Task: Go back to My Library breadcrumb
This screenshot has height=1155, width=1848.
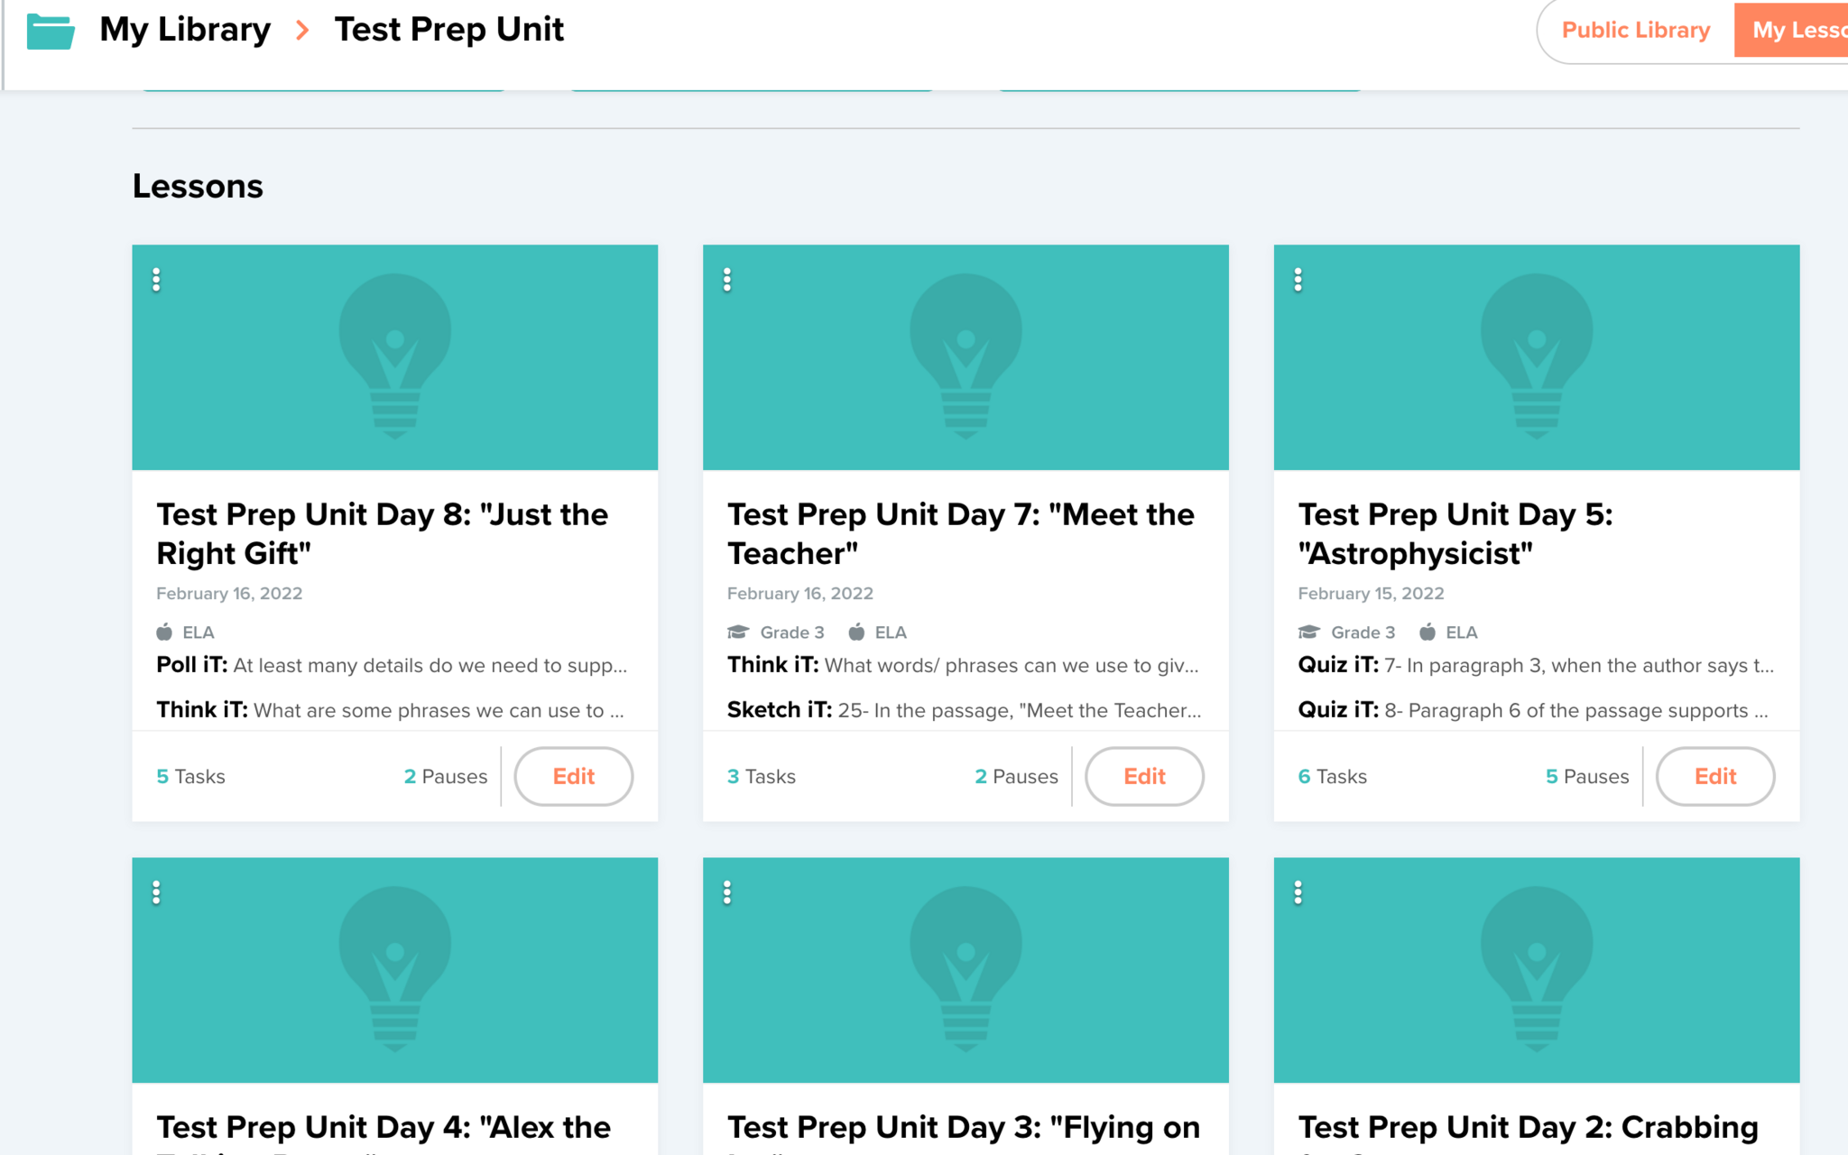Action: coord(185,31)
